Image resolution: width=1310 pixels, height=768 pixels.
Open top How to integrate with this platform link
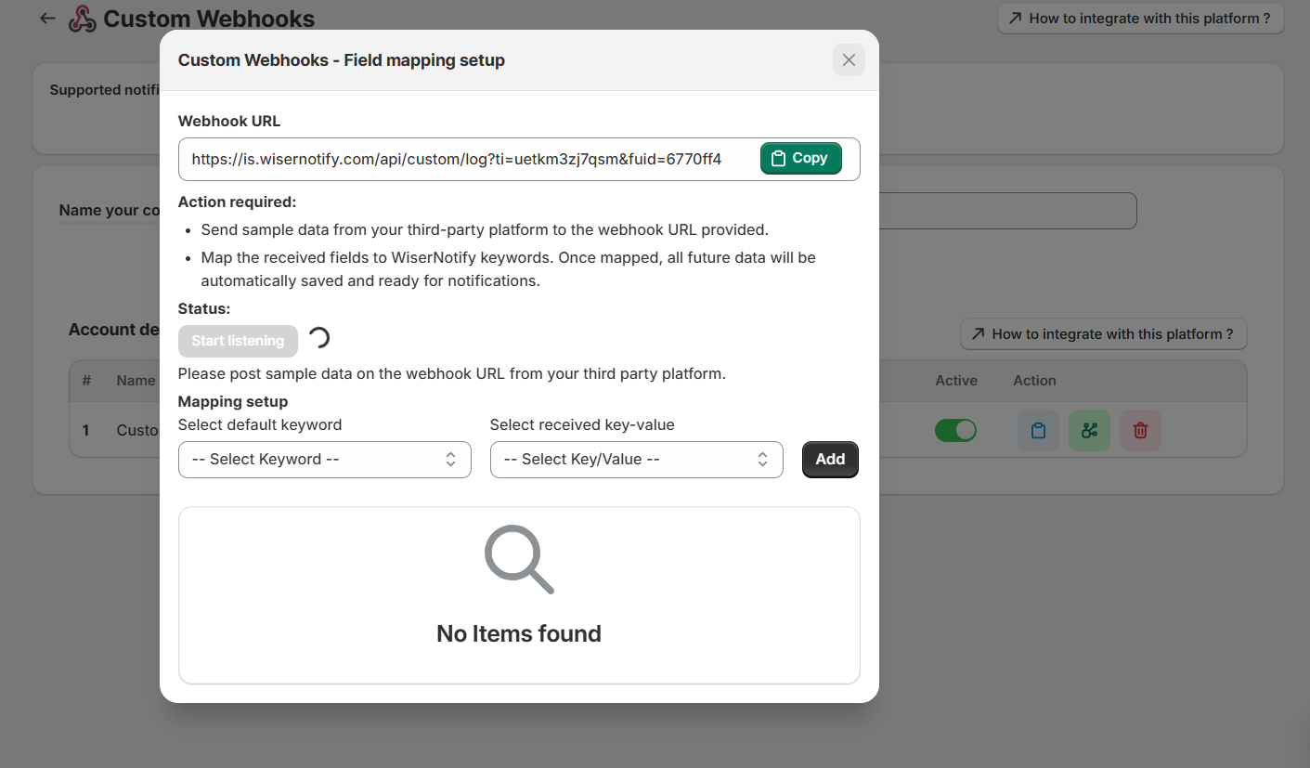[x=1140, y=18]
